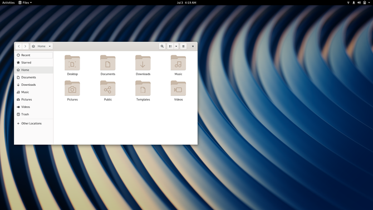Viewport: 373px width, 210px height.
Task: Open Music in the sidebar
Action: [33, 92]
